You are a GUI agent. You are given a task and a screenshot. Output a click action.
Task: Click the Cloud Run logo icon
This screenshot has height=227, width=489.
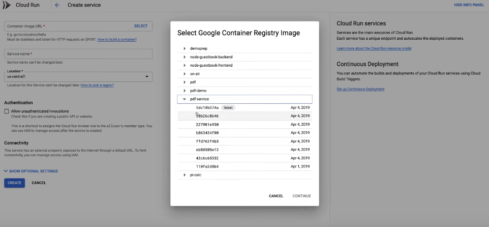click(7, 5)
